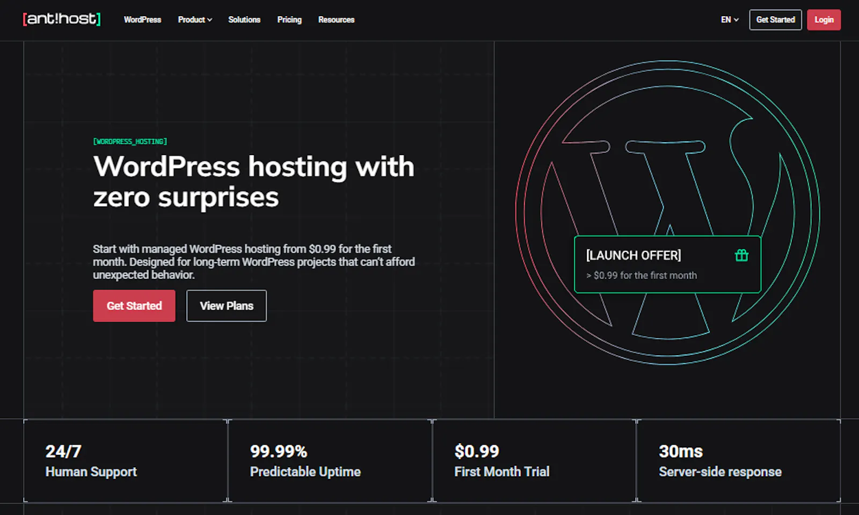Open the Resources nav item

[336, 20]
